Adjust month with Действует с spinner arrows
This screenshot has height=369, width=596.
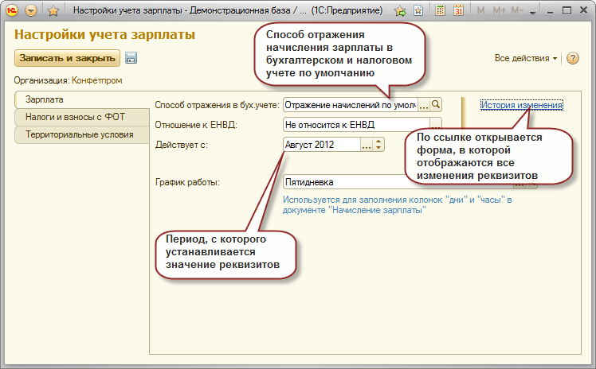[x=378, y=144]
